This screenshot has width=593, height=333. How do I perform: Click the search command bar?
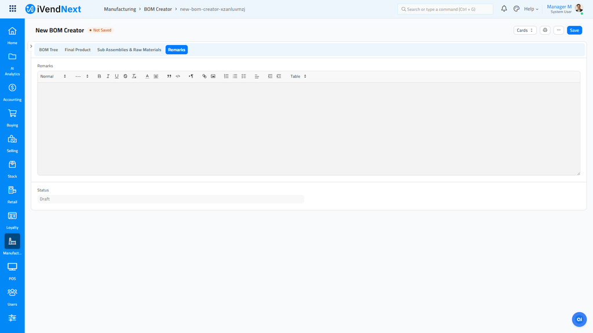tap(445, 9)
